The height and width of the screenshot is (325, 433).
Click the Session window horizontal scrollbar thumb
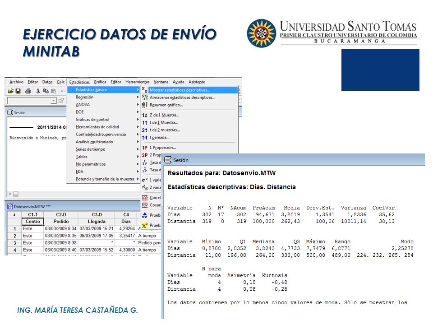click(x=16, y=194)
